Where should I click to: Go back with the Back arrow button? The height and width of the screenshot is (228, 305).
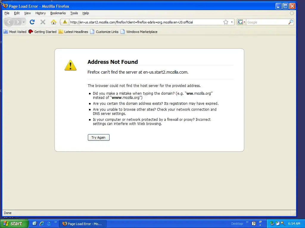click(9, 22)
